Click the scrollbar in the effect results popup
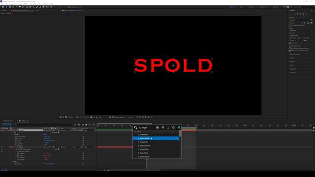This screenshot has height=177, width=315. tap(180, 134)
